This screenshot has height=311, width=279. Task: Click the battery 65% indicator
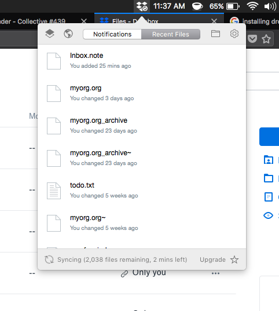coord(225,6)
